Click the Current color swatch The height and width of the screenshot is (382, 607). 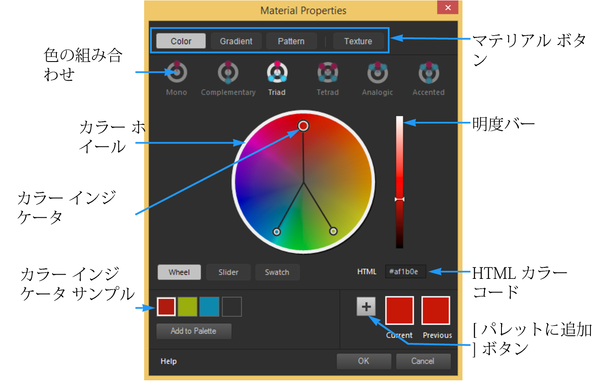coord(399,310)
